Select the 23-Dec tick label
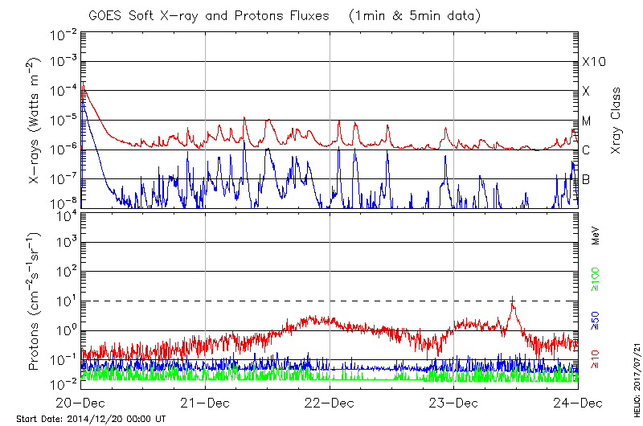This screenshot has width=643, height=426. coord(454,403)
